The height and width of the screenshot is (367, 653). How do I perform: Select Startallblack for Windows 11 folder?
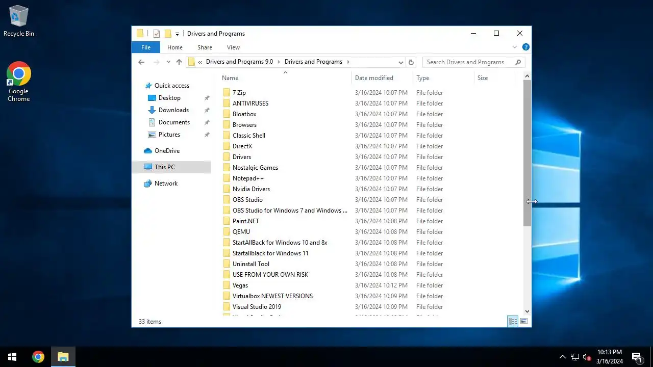pyautogui.click(x=270, y=253)
